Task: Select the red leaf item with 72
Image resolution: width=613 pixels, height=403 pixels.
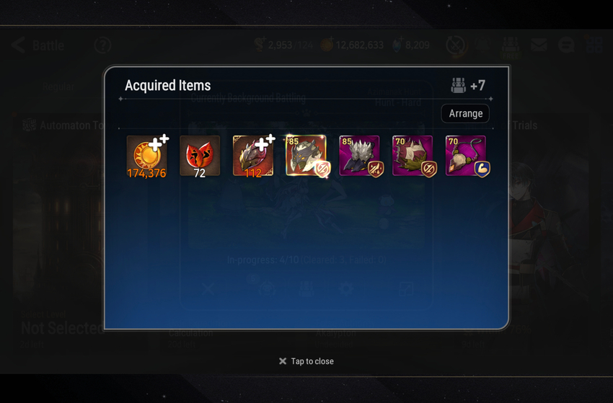Action: (200, 156)
